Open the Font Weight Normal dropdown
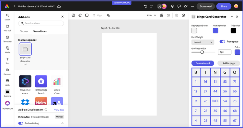Viewport: 243px width, 128px height. coord(203,42)
